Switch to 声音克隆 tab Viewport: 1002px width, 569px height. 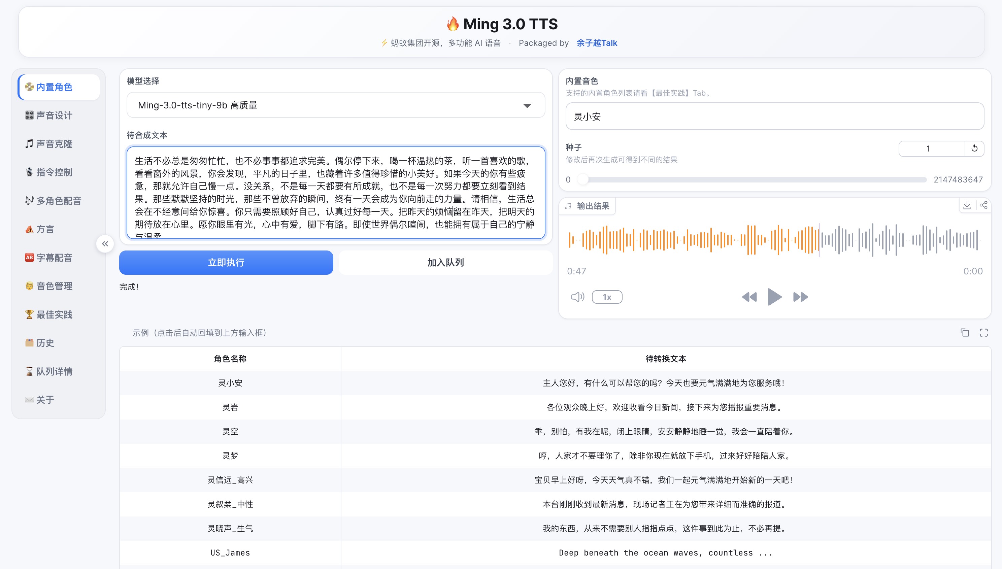[59, 144]
